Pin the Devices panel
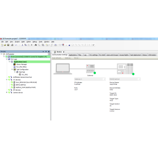This screenshot has width=158, height=158. coord(46,52)
